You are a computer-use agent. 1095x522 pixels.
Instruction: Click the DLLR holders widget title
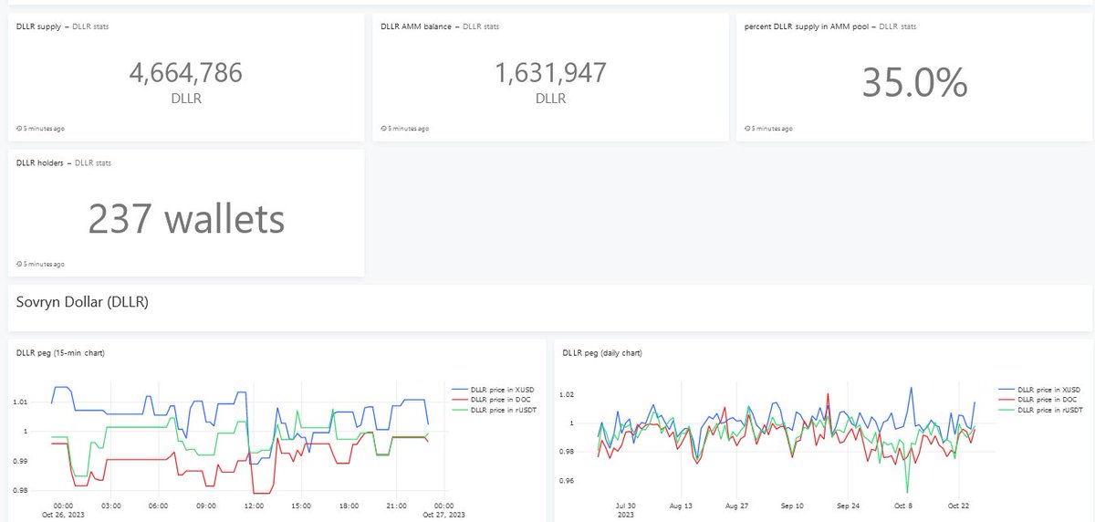click(x=39, y=162)
